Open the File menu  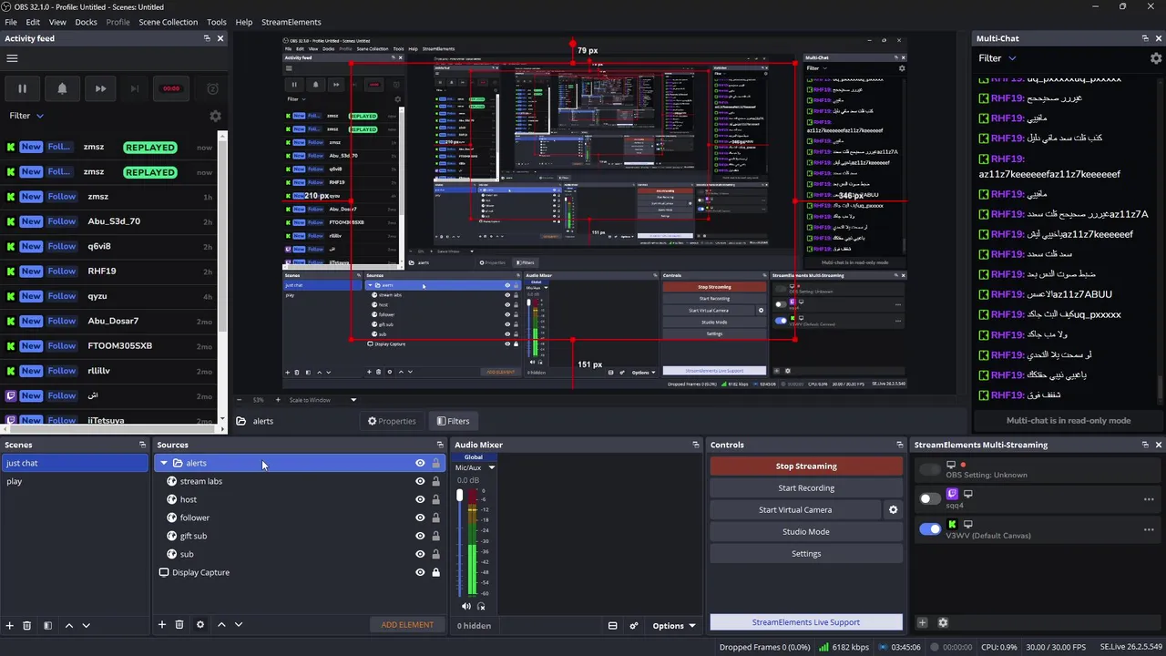point(11,22)
